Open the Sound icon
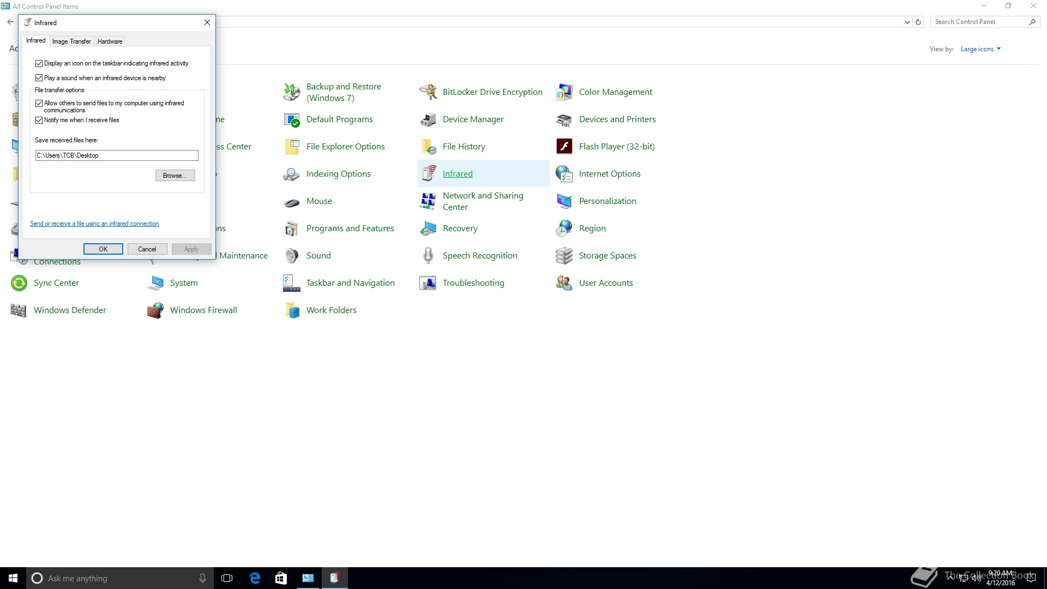Viewport: 1047px width, 589px height. (x=292, y=256)
